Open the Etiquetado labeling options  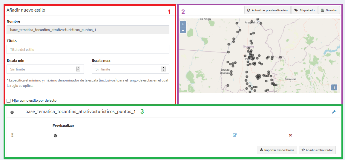click(x=304, y=10)
